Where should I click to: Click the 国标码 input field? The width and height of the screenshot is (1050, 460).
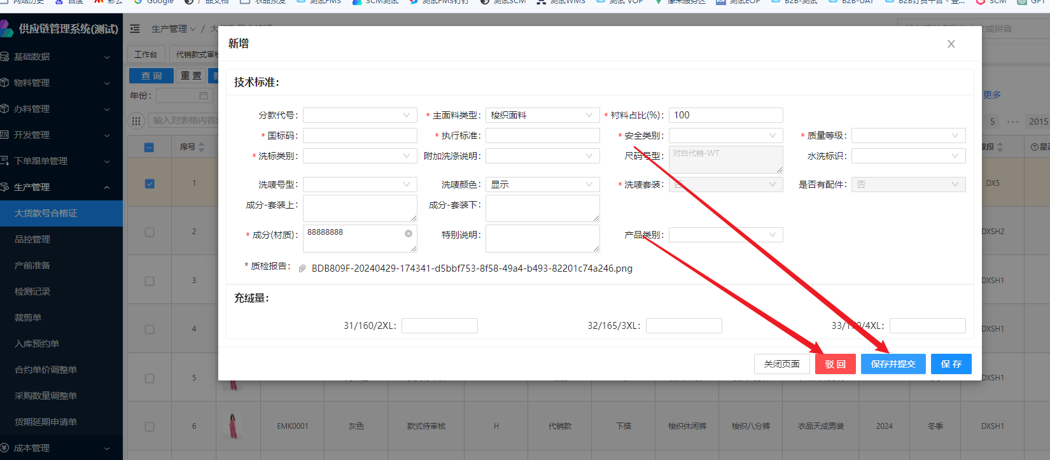360,136
